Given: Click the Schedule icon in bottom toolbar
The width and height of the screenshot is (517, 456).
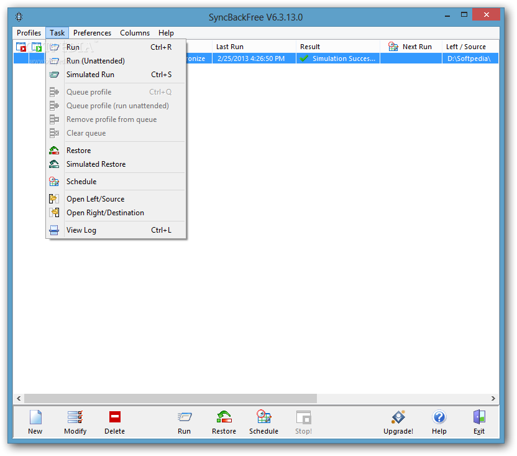Looking at the screenshot, I should click(263, 417).
